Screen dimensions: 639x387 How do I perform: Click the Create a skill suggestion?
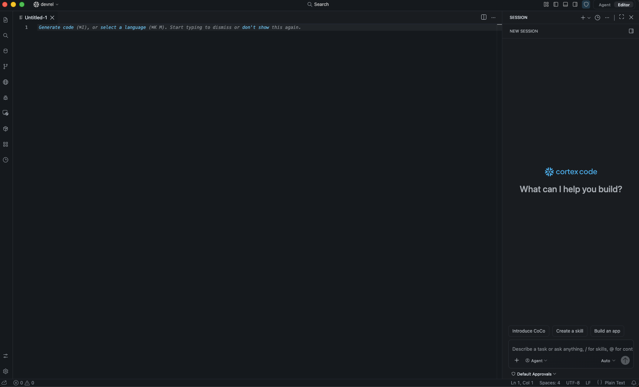click(x=570, y=331)
